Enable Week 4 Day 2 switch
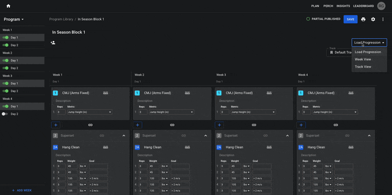 click(x=5, y=114)
